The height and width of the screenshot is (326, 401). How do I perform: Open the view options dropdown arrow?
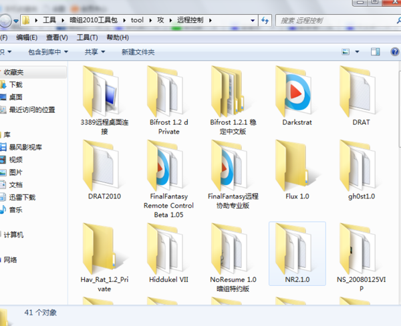click(358, 52)
